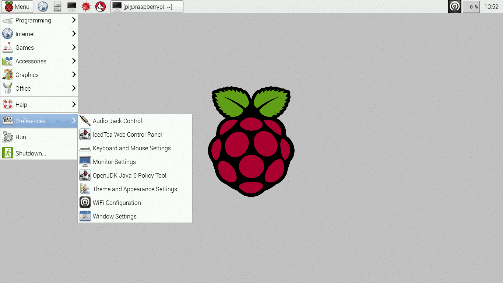Click the Help lifebuoy icon
This screenshot has height=283, width=503.
[8, 105]
